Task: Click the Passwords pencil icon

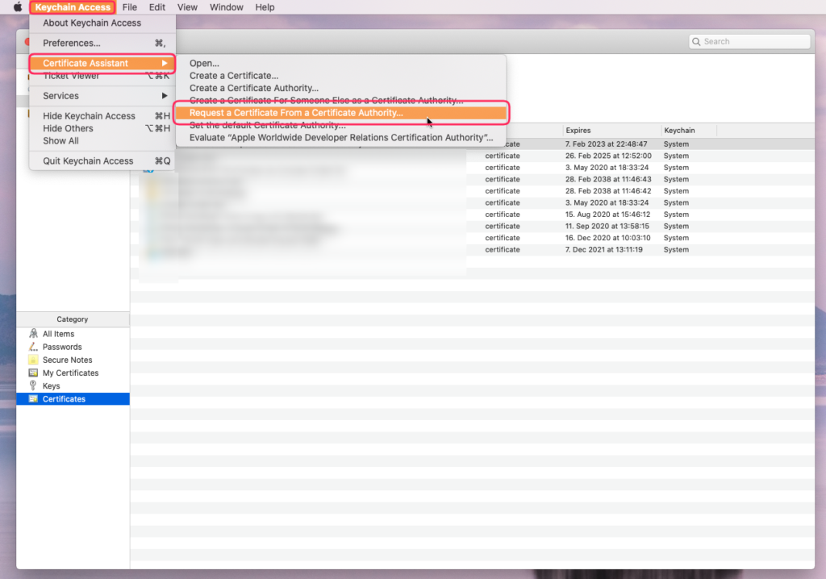Action: point(33,347)
